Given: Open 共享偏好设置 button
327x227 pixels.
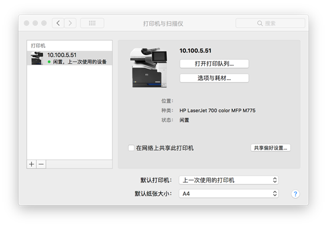Looking at the screenshot, I should (270, 148).
